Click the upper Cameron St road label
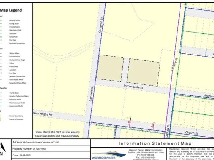This screenshot has width=214, height=160. point(100,25)
